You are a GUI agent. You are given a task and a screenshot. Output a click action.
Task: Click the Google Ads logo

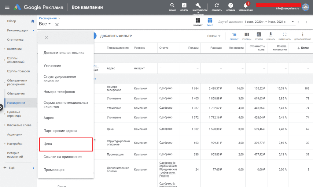[17, 7]
